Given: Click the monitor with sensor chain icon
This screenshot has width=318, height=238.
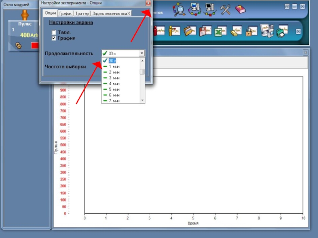Looking at the screenshot, I should coord(210,10).
